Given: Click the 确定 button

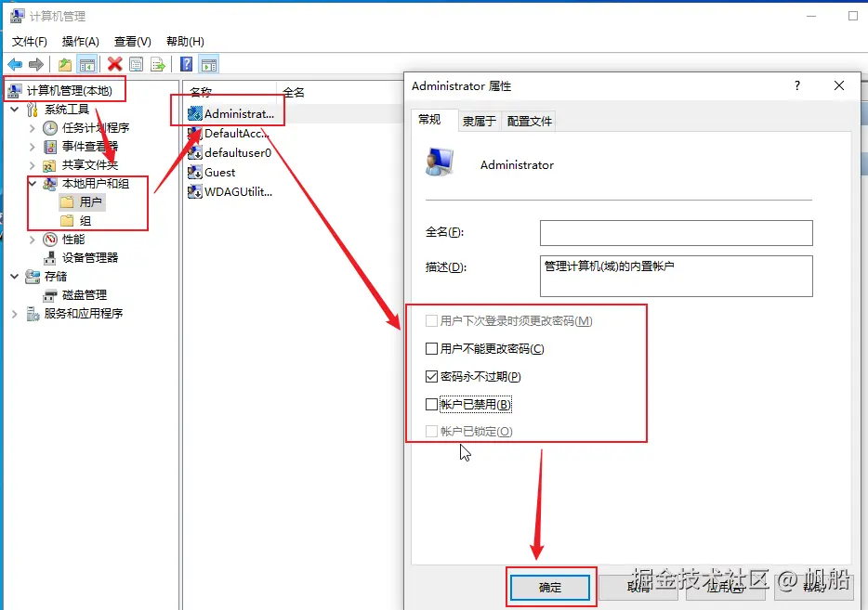Looking at the screenshot, I should click(550, 587).
